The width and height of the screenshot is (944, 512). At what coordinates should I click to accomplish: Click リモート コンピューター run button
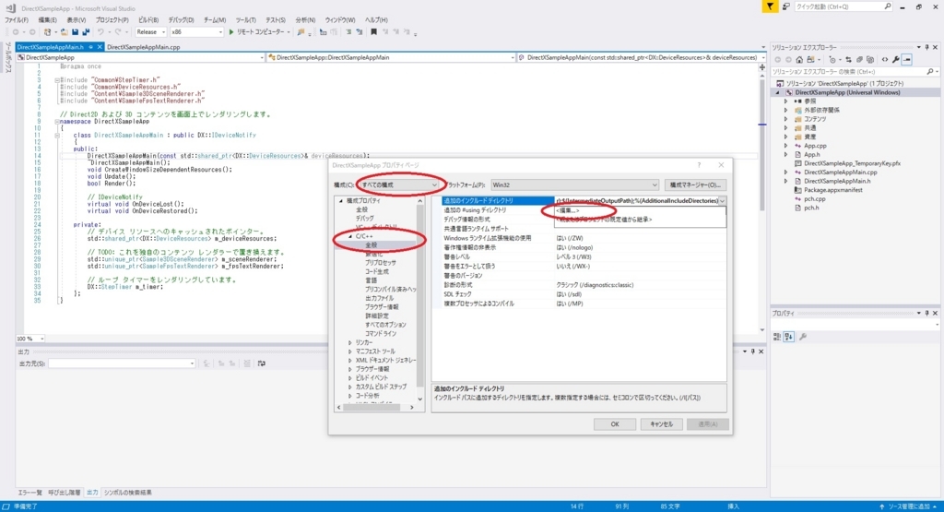(259, 32)
